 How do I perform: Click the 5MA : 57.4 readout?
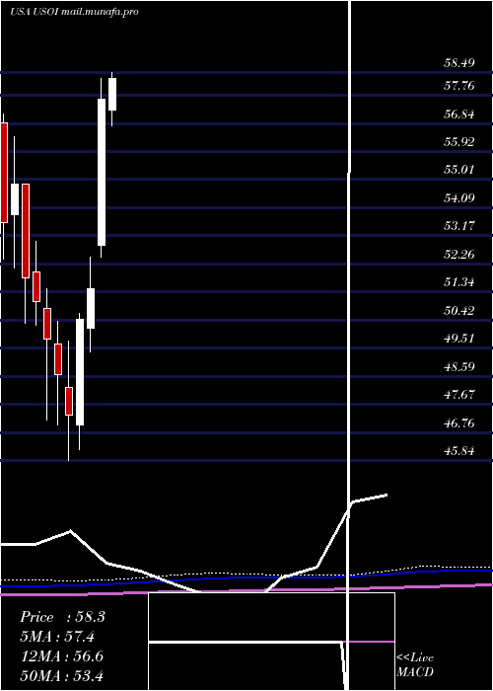tap(57, 637)
